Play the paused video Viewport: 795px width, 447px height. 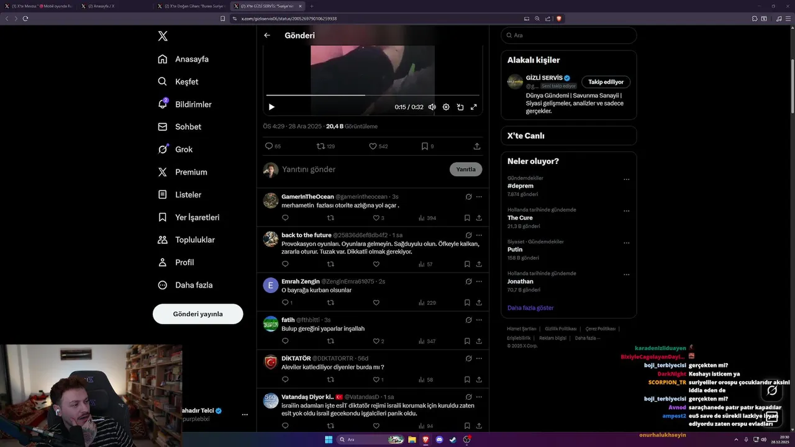[271, 107]
